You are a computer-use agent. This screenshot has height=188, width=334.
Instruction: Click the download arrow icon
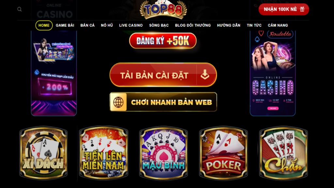click(205, 75)
